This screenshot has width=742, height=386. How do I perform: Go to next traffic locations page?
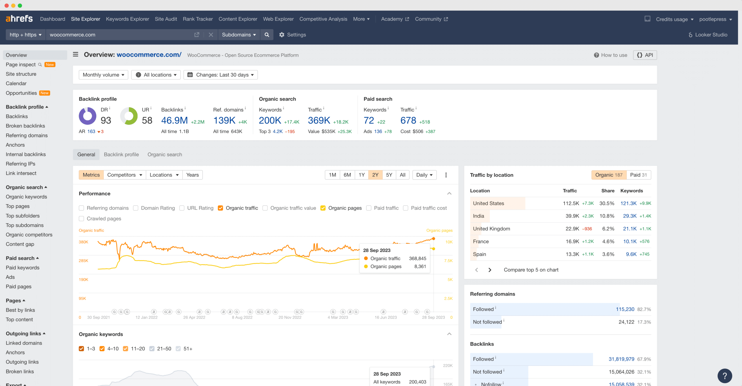(490, 270)
